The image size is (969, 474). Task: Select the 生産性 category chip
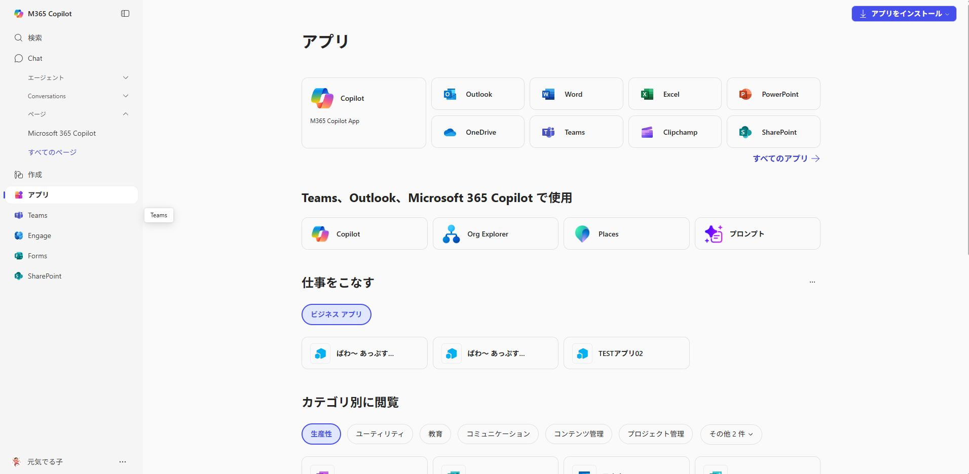[x=321, y=434]
